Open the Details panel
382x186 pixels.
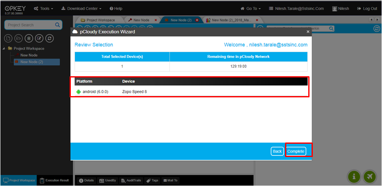(87, 180)
